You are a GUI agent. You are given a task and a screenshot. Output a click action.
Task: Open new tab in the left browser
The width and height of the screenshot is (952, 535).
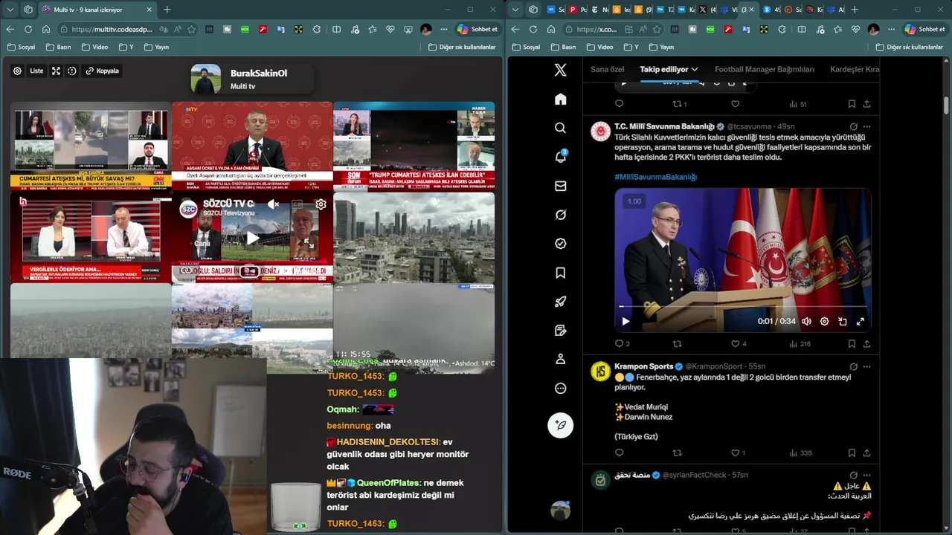(x=167, y=10)
